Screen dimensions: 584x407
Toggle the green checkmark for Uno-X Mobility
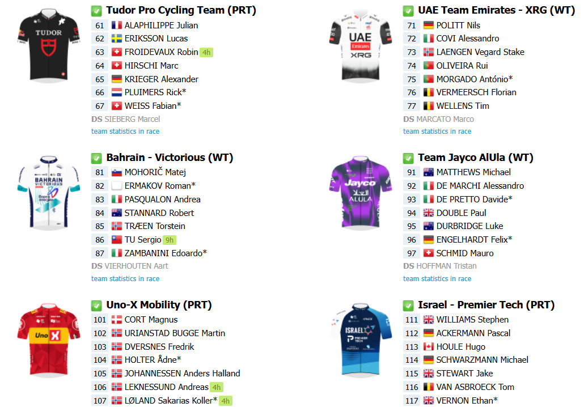(x=96, y=306)
